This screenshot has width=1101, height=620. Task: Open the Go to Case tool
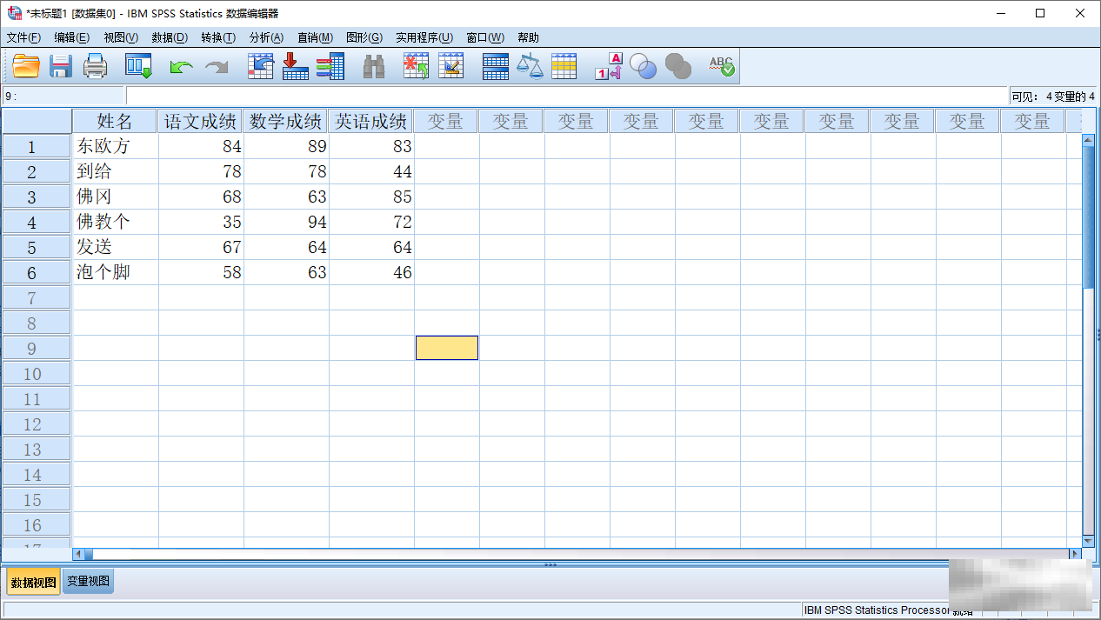tap(261, 66)
